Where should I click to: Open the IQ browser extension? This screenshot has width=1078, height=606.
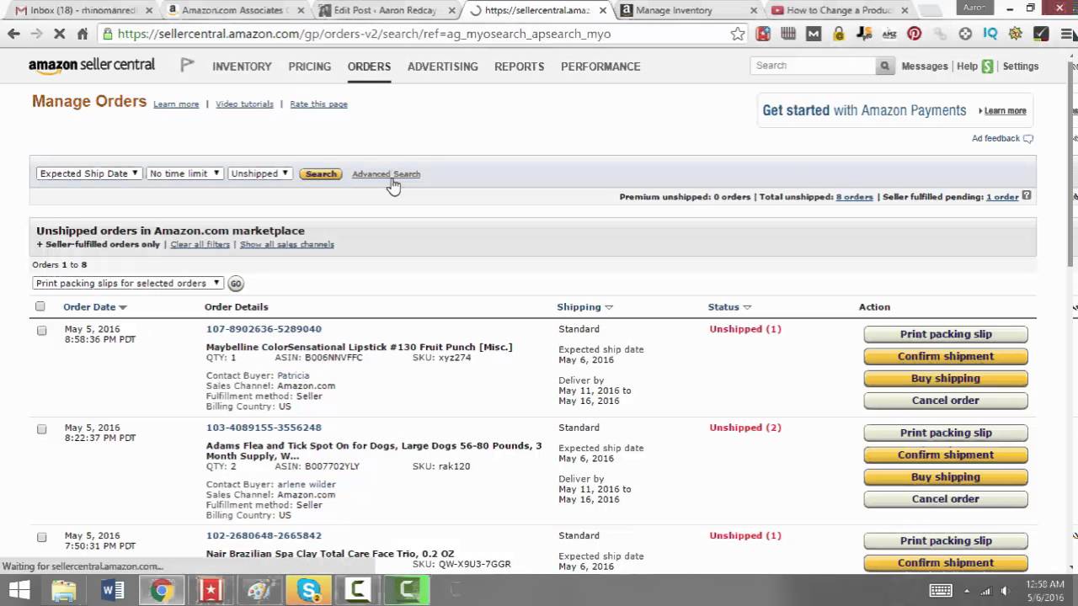(x=990, y=34)
